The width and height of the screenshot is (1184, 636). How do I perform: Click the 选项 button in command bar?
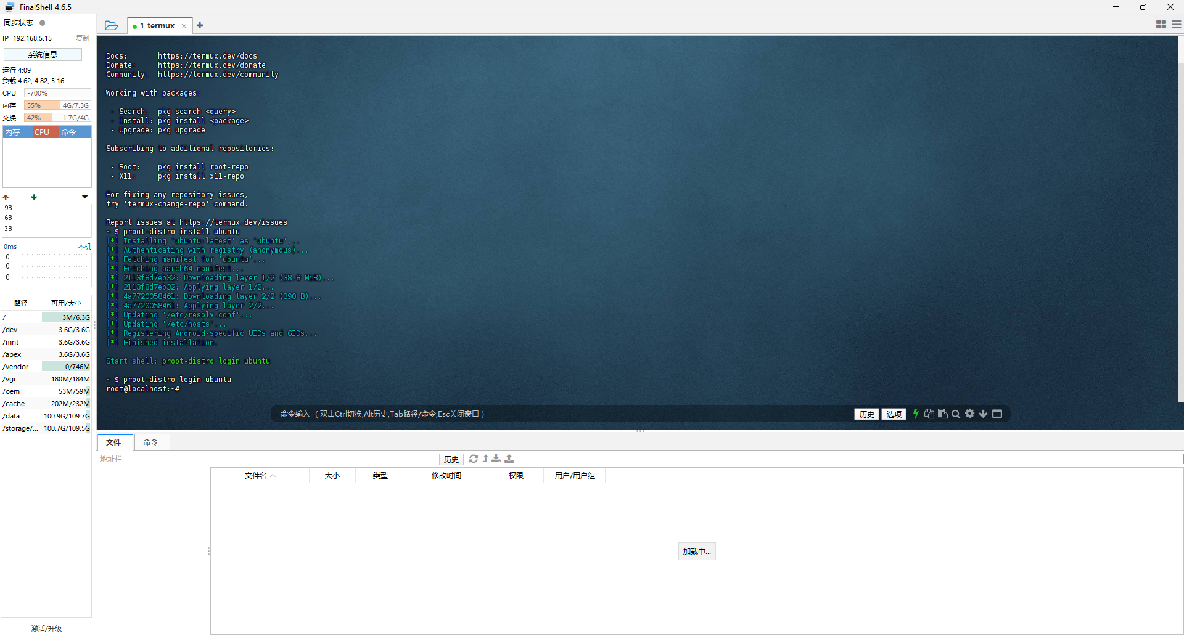click(894, 414)
